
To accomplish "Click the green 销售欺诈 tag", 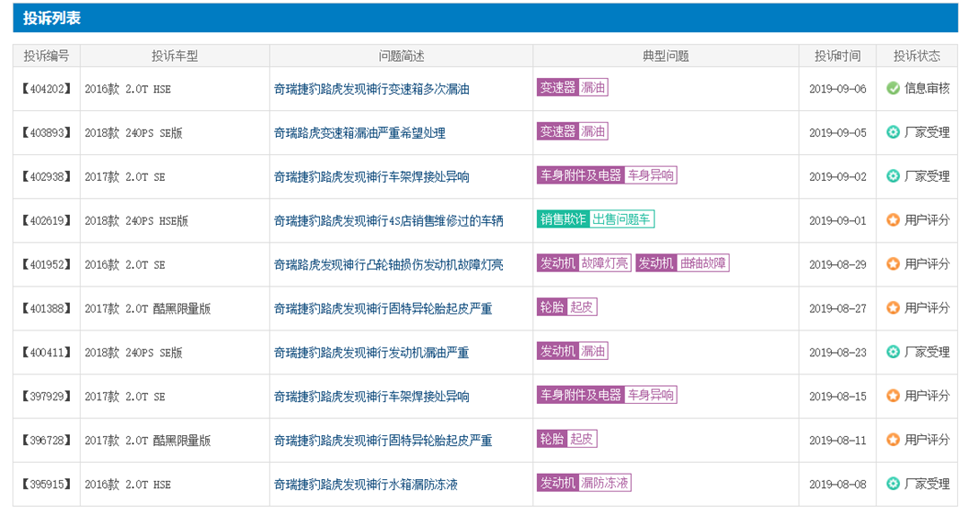I will 562,219.
